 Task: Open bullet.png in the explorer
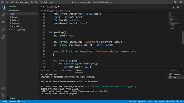(x=16, y=20)
